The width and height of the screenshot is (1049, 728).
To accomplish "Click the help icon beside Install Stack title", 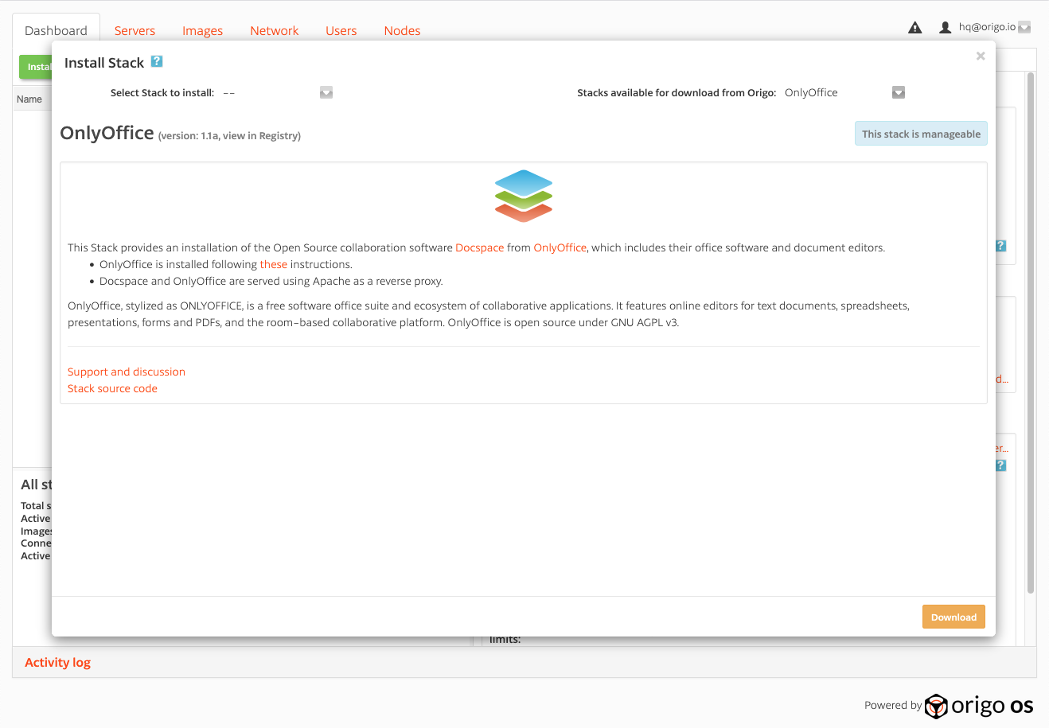I will pos(157,62).
